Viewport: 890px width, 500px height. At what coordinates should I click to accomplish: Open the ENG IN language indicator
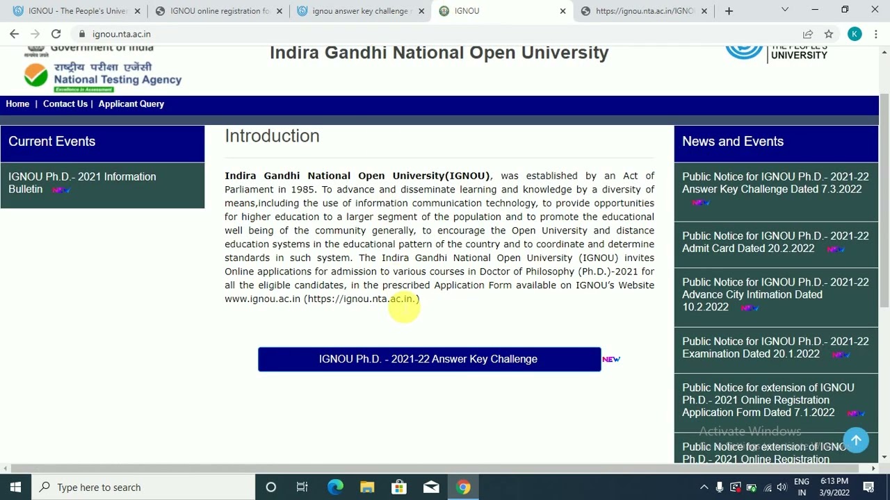[x=802, y=487]
